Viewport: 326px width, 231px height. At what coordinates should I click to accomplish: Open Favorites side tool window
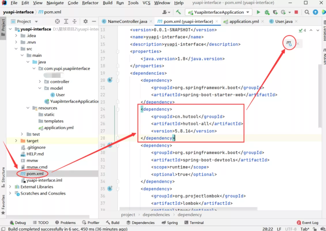point(3,205)
